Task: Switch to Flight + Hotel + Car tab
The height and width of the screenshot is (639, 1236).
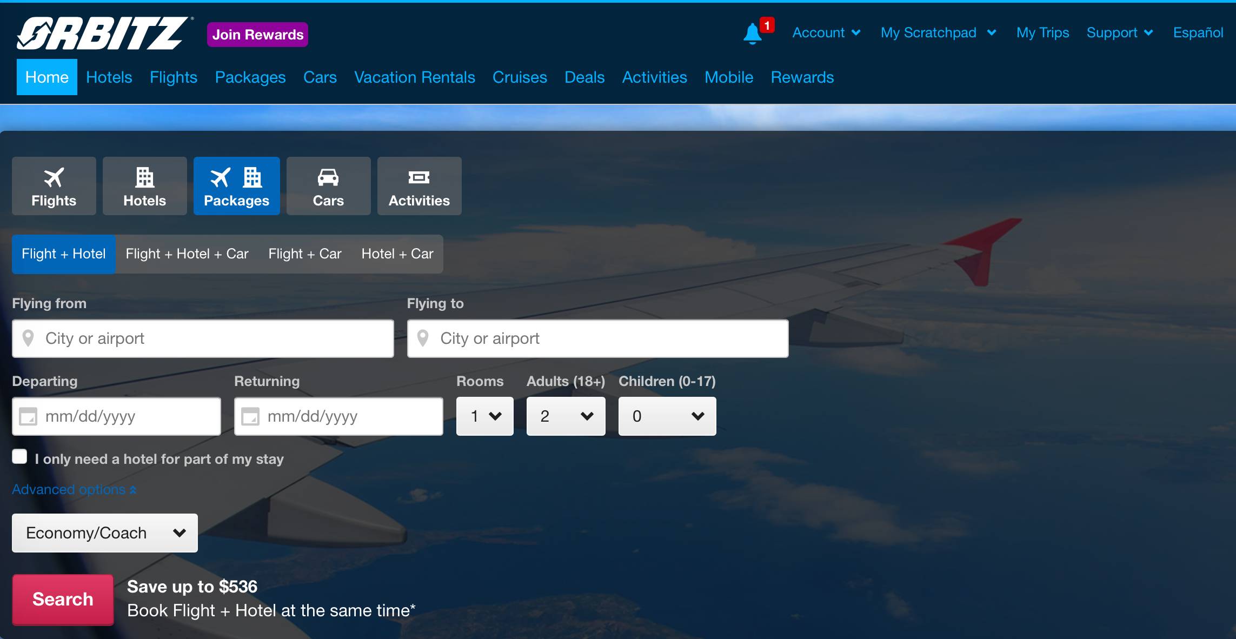Action: pos(187,254)
